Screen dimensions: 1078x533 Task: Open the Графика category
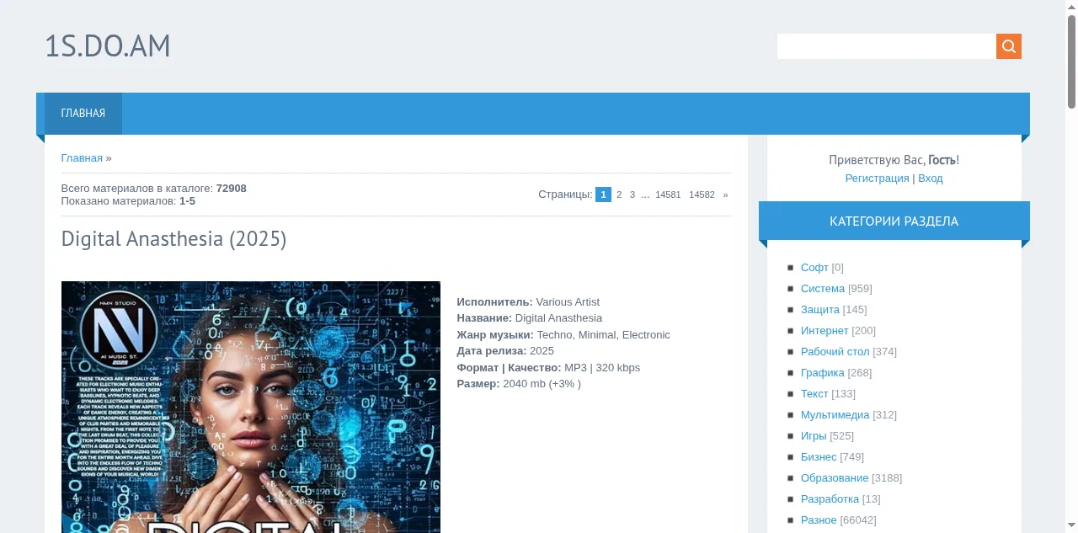[823, 372]
